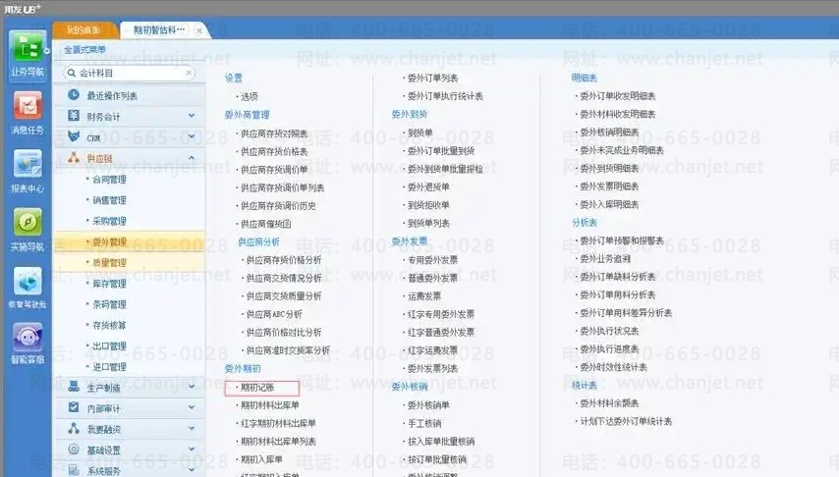Switch to the 我的桌面 tab

click(x=84, y=30)
